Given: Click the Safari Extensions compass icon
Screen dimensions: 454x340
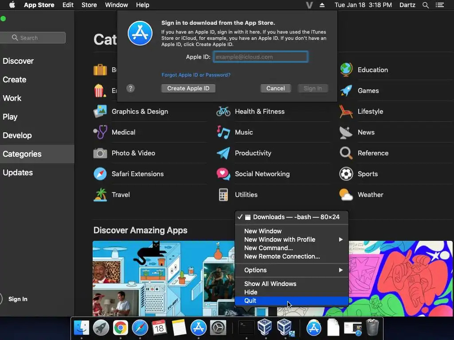Looking at the screenshot, I should (x=100, y=174).
